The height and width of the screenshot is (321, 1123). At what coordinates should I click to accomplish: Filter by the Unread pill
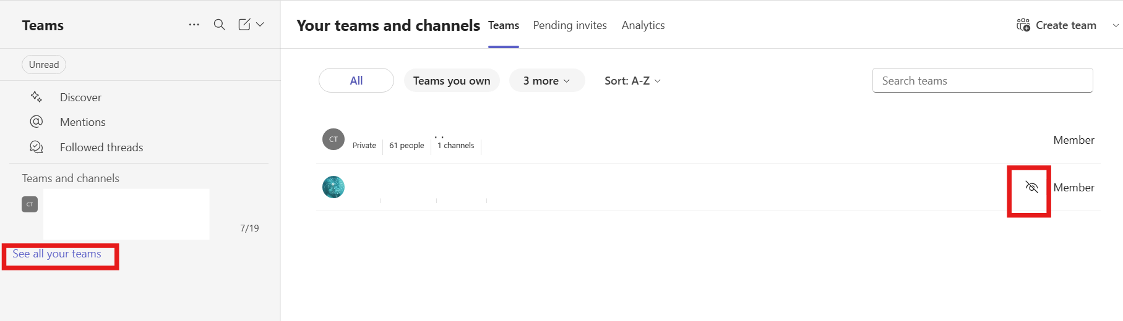(44, 65)
